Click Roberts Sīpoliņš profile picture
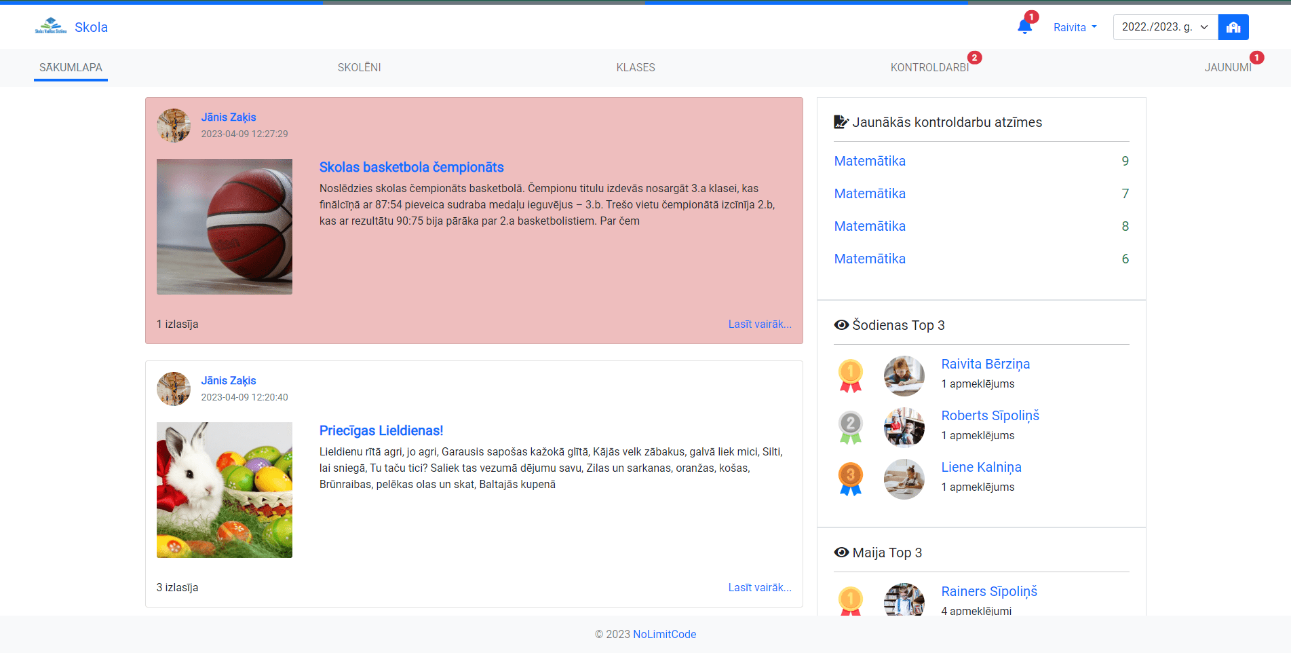This screenshot has width=1291, height=653. pyautogui.click(x=904, y=427)
